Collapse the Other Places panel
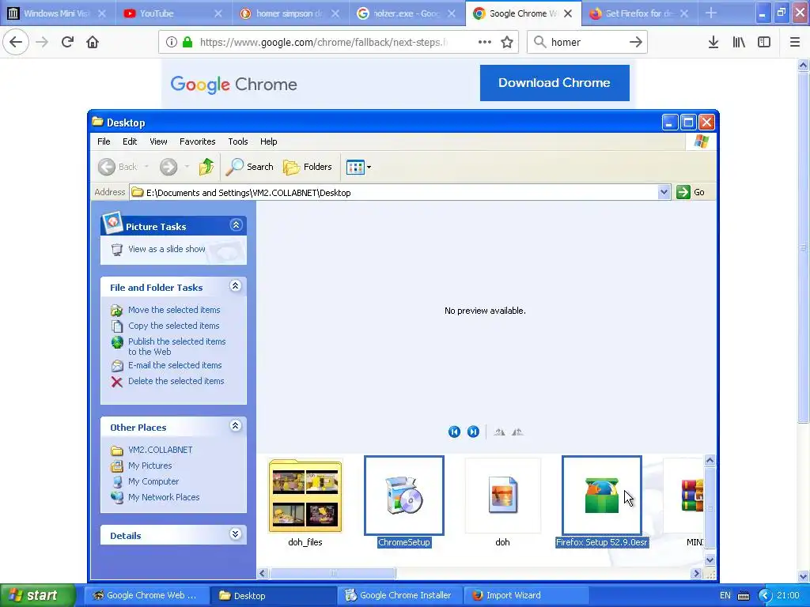Screen dimensions: 810x607 pyautogui.click(x=236, y=426)
